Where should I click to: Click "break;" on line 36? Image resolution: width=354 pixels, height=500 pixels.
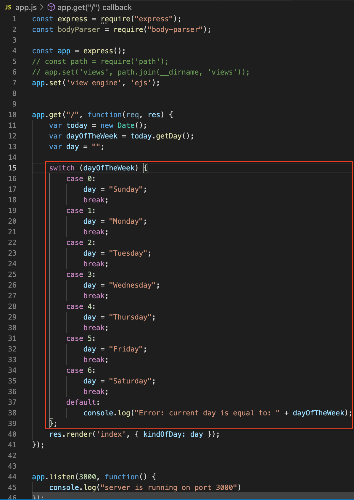(96, 392)
